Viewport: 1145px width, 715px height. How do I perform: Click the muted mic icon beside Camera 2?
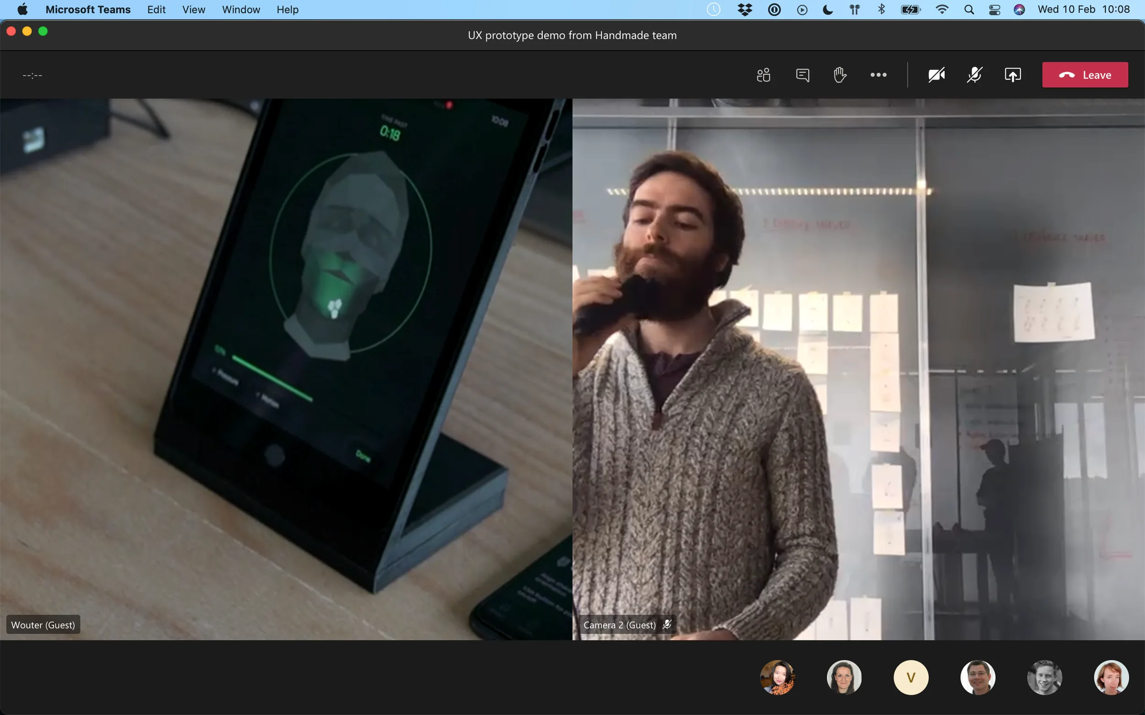coord(667,625)
